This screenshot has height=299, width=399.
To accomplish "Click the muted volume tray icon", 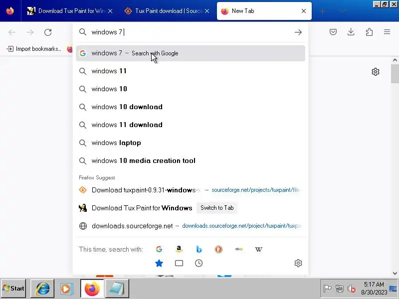I will [352, 289].
